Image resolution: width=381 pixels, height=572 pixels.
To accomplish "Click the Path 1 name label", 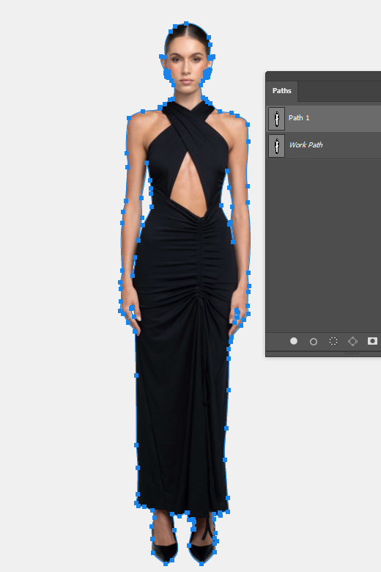I will 299,118.
